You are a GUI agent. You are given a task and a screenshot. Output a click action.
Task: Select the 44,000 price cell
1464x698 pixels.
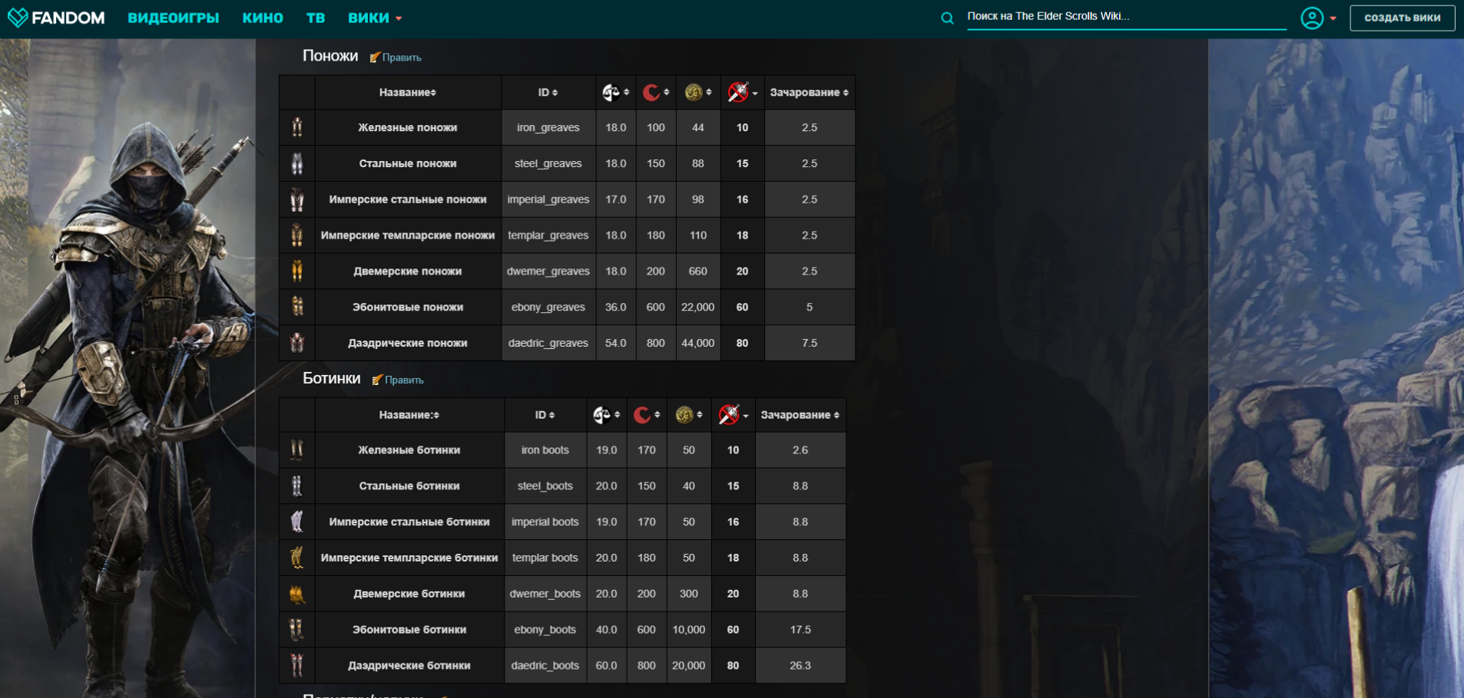coord(698,343)
